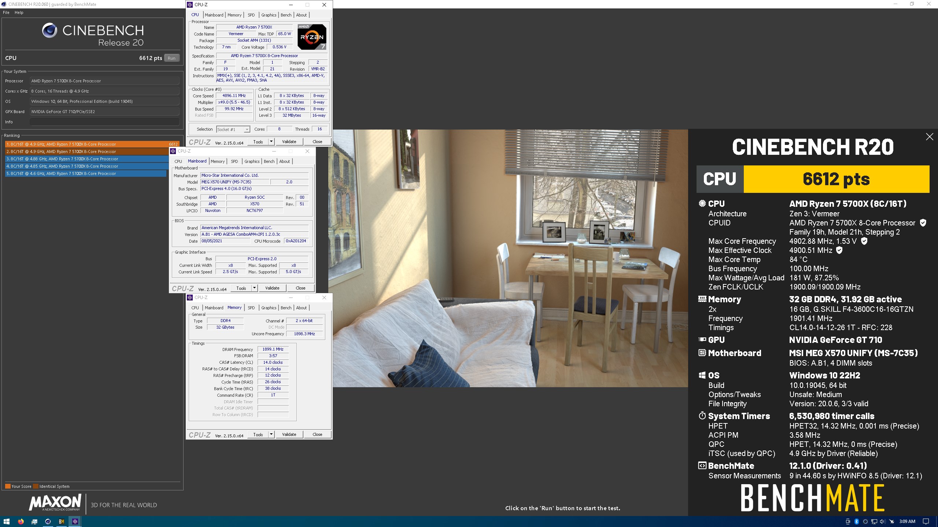Open Tools dropdown arrow in Memory CPU-Z window
Viewport: 938px width, 527px height.
click(x=271, y=434)
